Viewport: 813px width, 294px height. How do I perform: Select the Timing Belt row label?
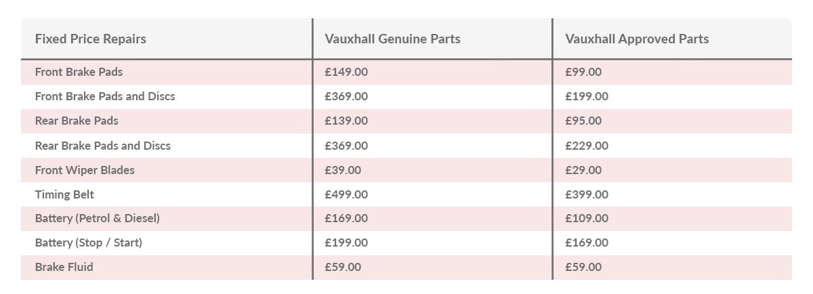[64, 194]
